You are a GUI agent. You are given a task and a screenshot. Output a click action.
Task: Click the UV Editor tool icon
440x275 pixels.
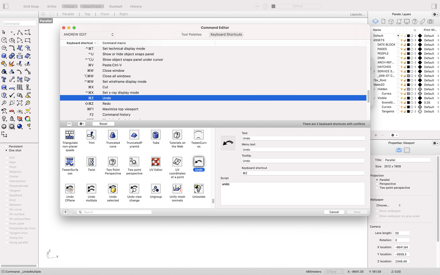(x=156, y=161)
